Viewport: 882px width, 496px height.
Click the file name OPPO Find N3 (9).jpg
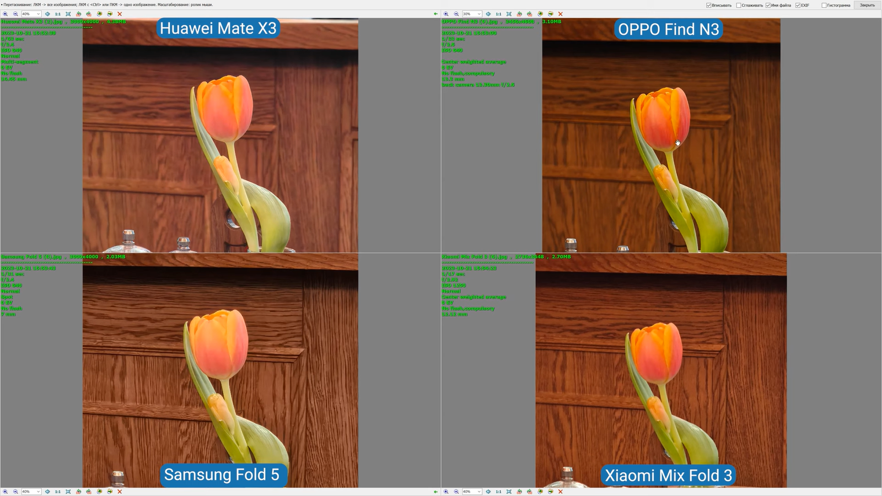(x=470, y=21)
